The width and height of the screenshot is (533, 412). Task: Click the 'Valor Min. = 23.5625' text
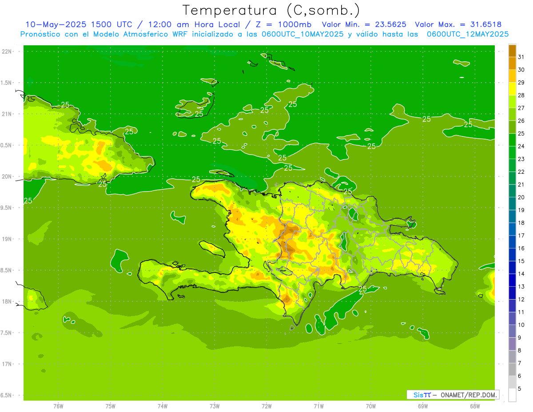pos(364,24)
